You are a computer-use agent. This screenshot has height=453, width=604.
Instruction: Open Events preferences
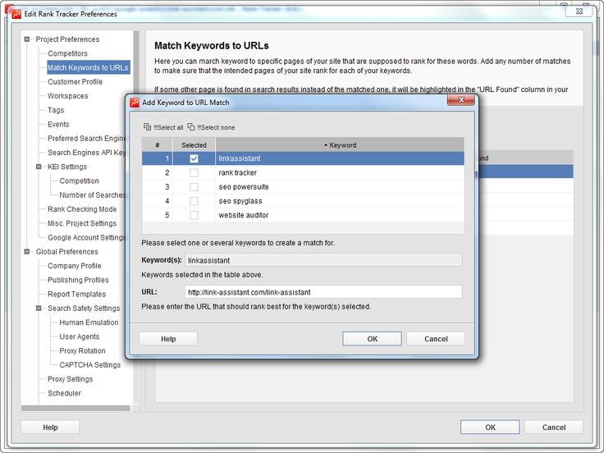[x=58, y=124]
